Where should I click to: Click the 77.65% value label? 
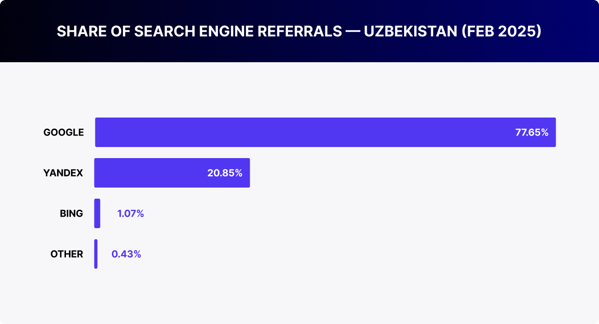click(x=532, y=133)
